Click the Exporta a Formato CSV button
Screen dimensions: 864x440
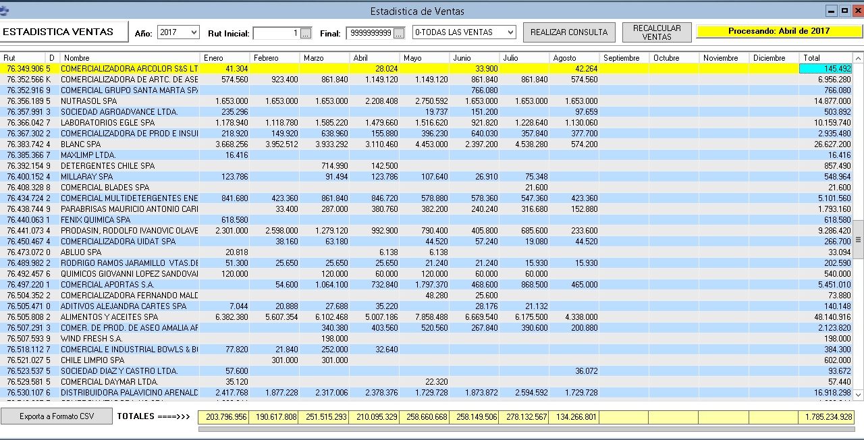(57, 416)
